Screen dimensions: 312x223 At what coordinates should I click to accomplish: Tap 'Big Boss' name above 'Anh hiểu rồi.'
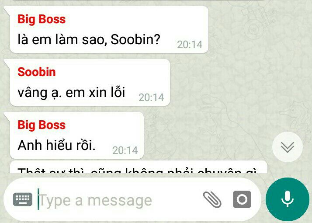42,125
